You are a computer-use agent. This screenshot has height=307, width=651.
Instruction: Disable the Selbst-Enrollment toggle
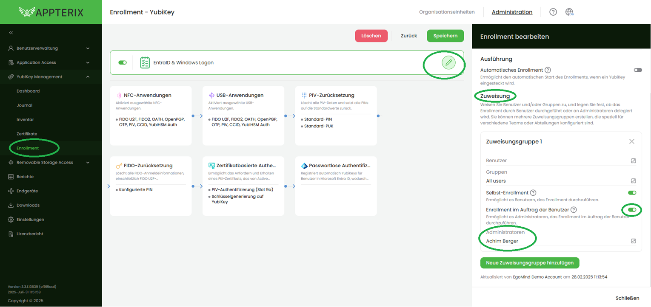[632, 193]
